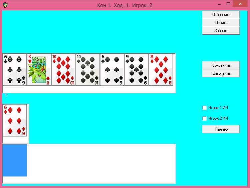Minimize the game window
250x188 pixels.
point(219,4)
